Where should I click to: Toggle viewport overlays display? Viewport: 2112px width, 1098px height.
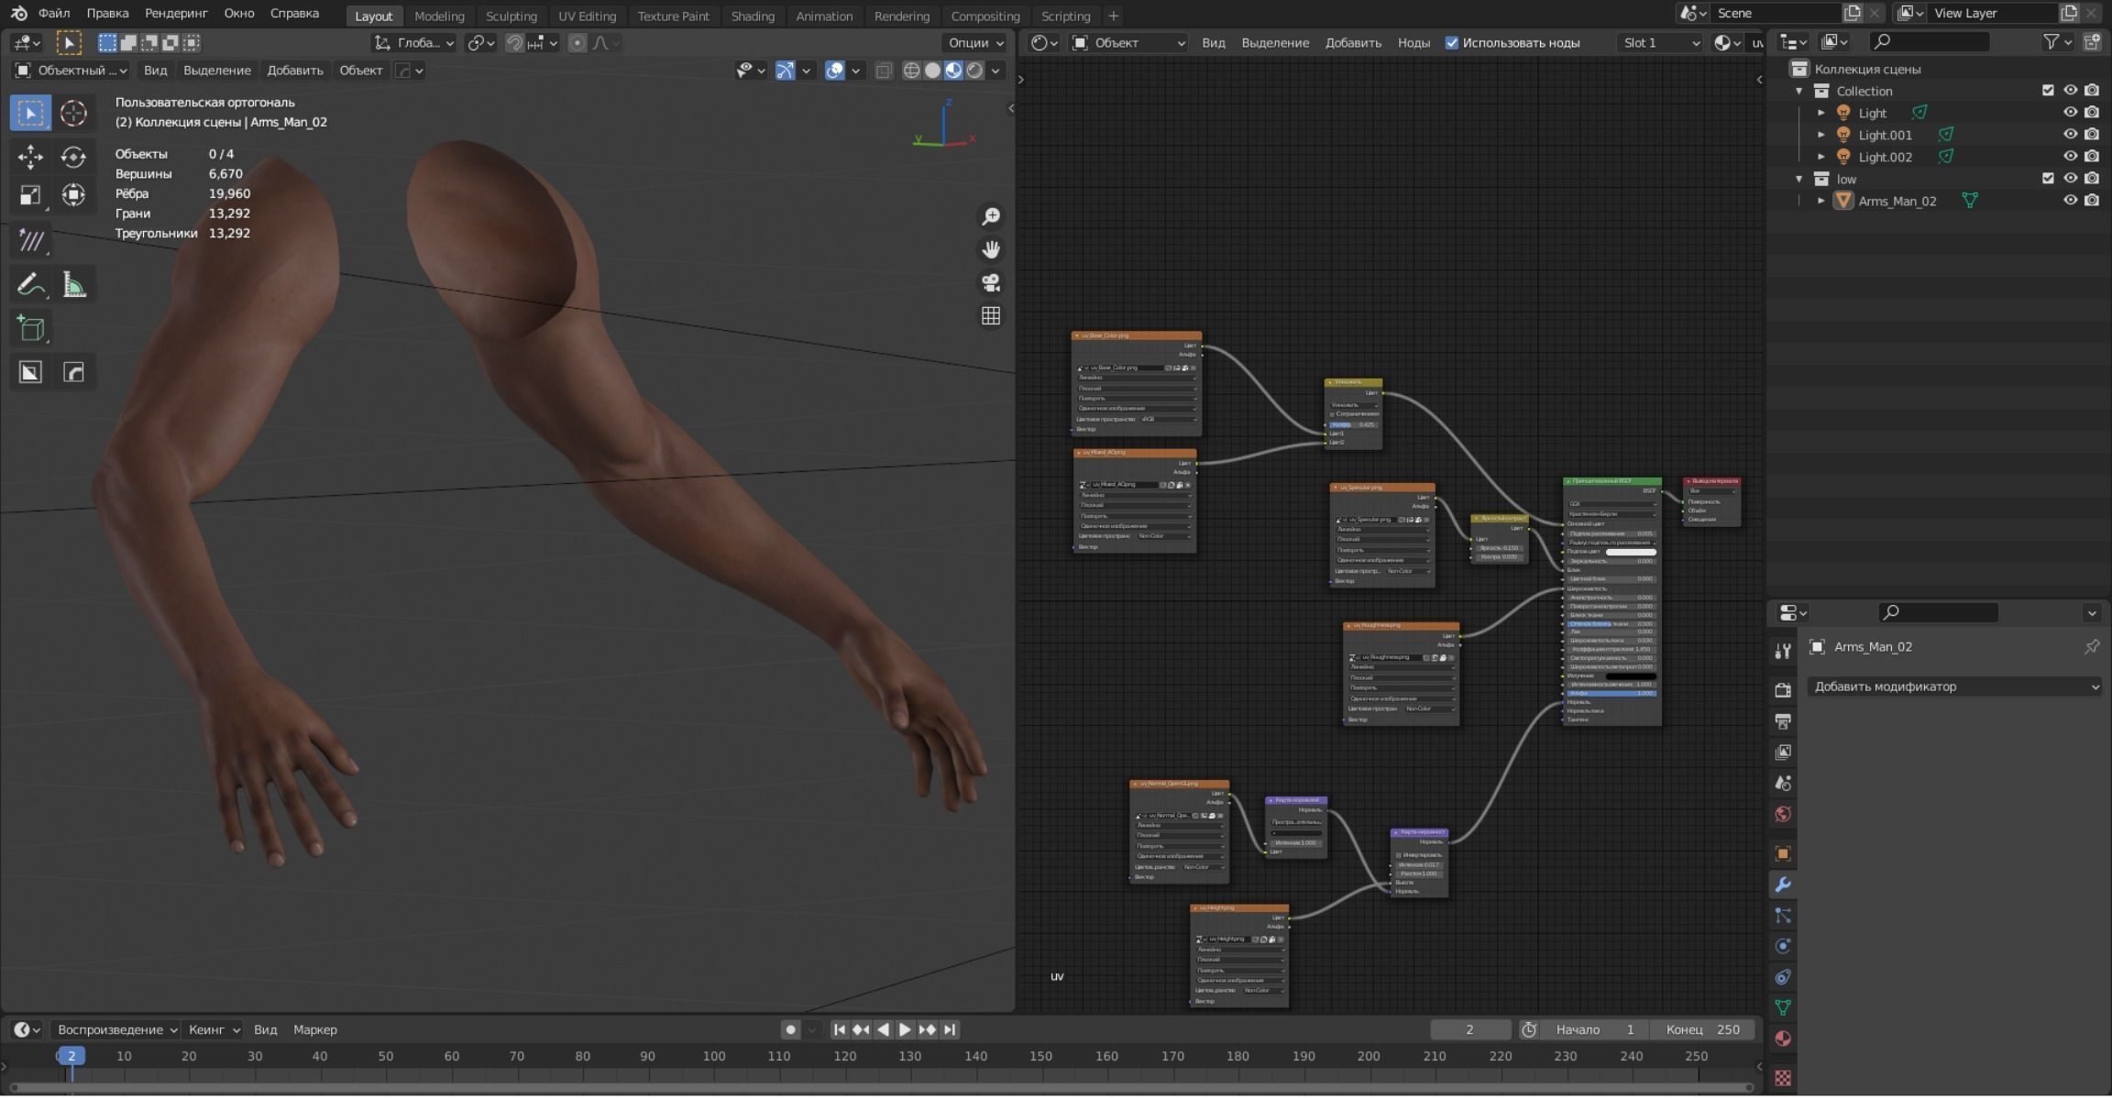[x=834, y=71]
